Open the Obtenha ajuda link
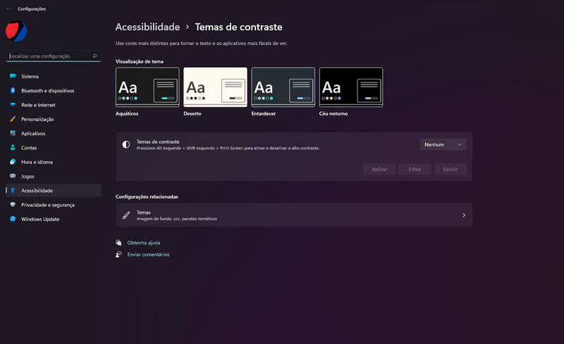This screenshot has width=564, height=344. click(x=144, y=243)
